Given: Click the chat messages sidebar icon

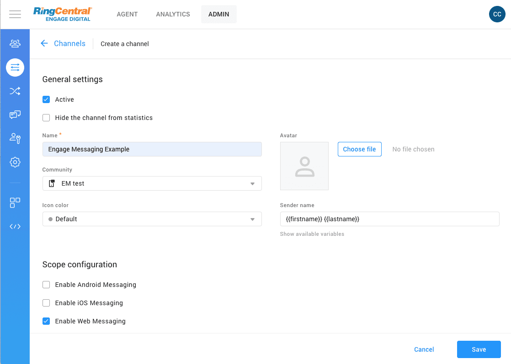Looking at the screenshot, I should pyautogui.click(x=15, y=115).
